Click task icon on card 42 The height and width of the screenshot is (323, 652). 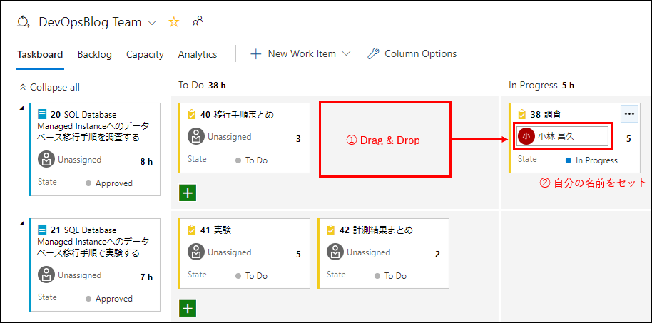coord(331,230)
